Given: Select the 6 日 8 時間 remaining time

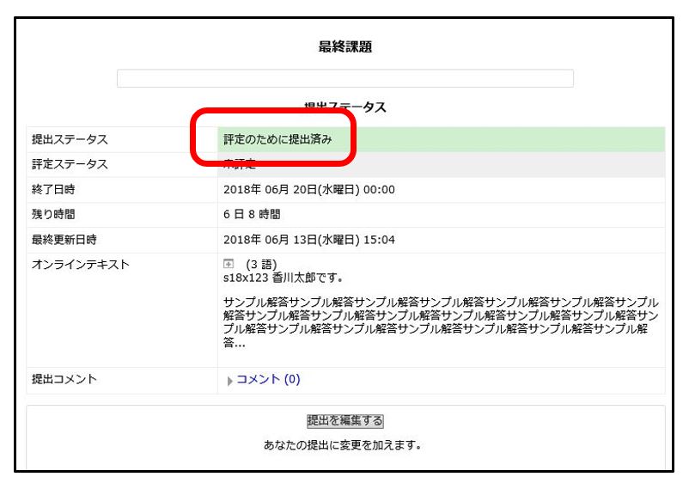Looking at the screenshot, I should pos(252,214).
